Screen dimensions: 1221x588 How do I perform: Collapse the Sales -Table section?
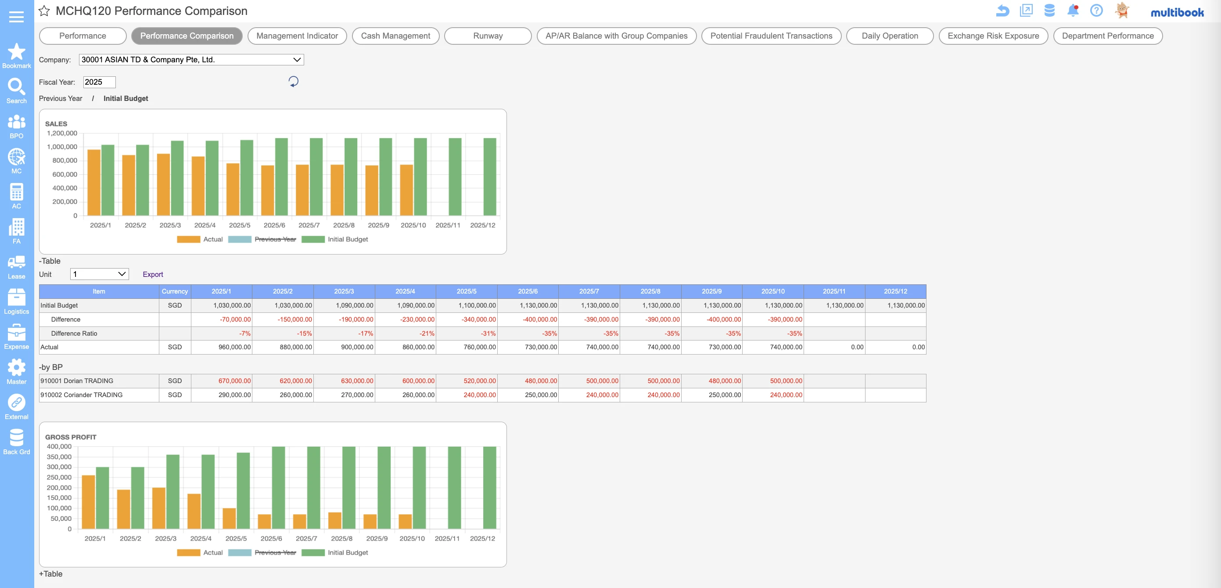(50, 261)
